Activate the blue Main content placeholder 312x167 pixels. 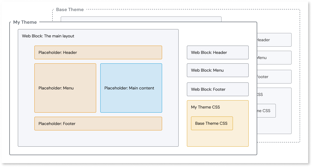[x=131, y=88]
